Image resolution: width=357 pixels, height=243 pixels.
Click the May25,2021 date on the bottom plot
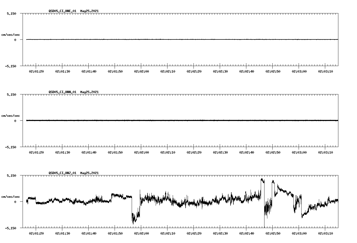(89, 173)
